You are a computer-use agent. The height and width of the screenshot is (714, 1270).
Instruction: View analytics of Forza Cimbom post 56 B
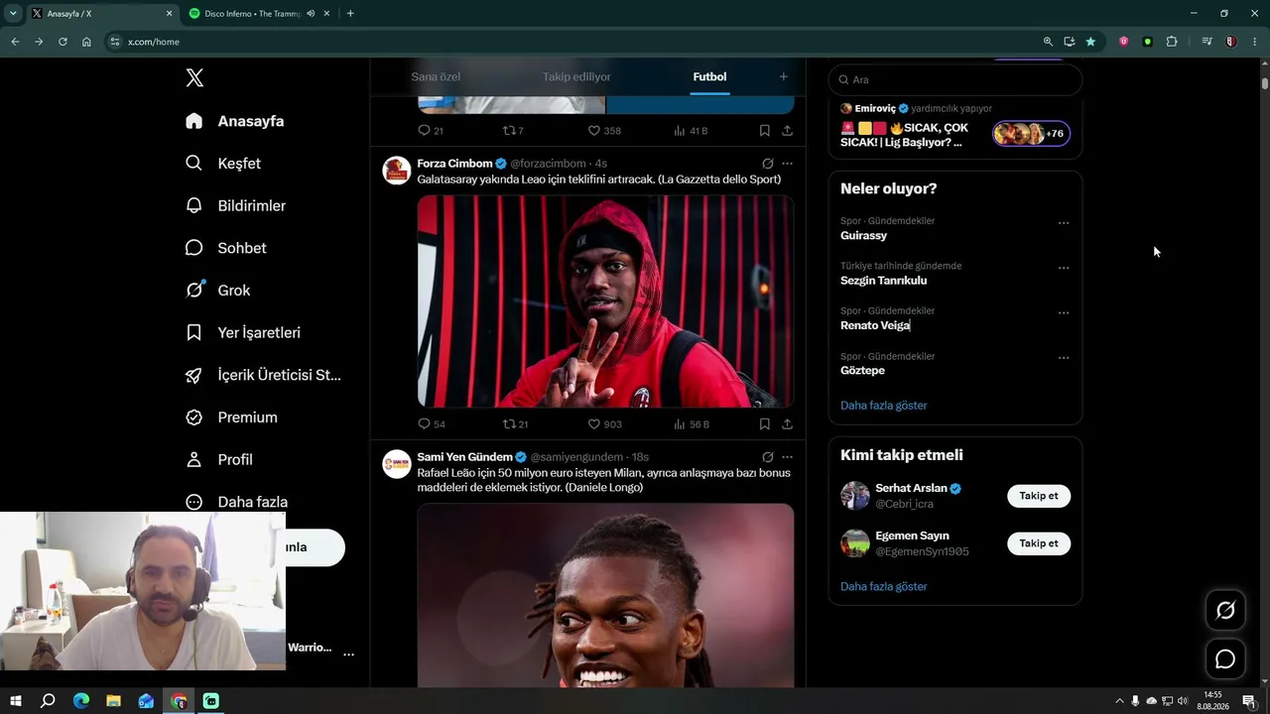click(x=680, y=423)
